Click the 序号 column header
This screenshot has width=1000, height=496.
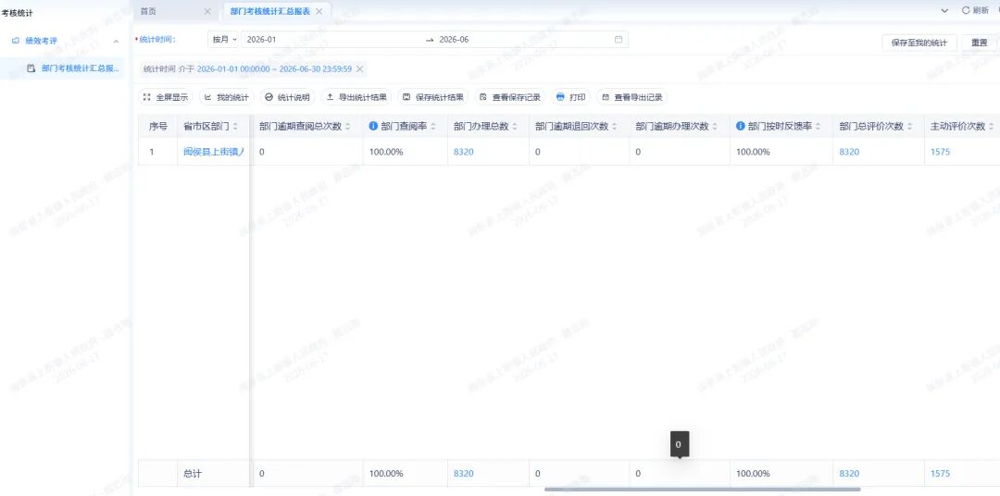pyautogui.click(x=158, y=126)
